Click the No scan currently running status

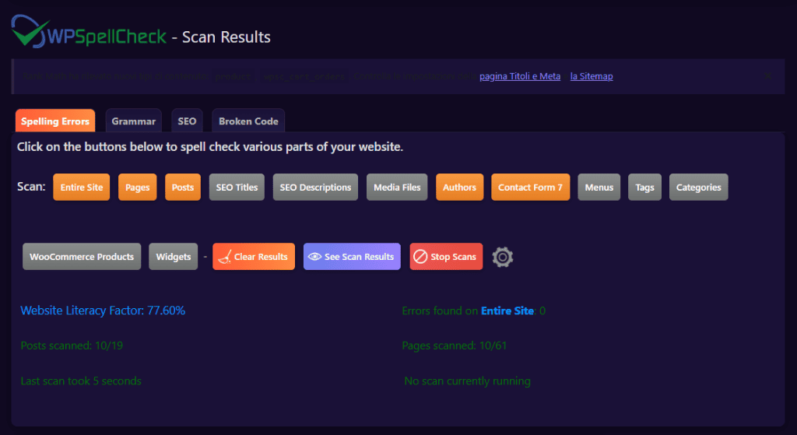tap(467, 381)
